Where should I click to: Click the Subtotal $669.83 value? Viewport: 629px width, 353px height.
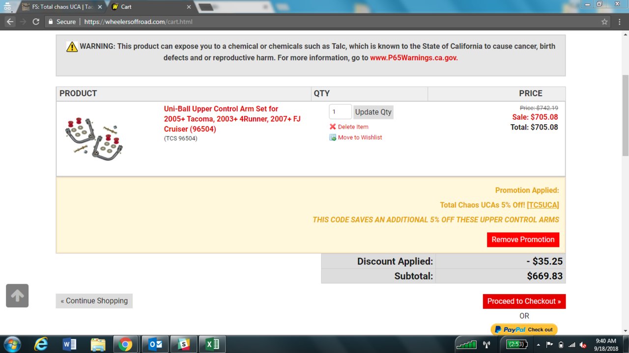544,276
